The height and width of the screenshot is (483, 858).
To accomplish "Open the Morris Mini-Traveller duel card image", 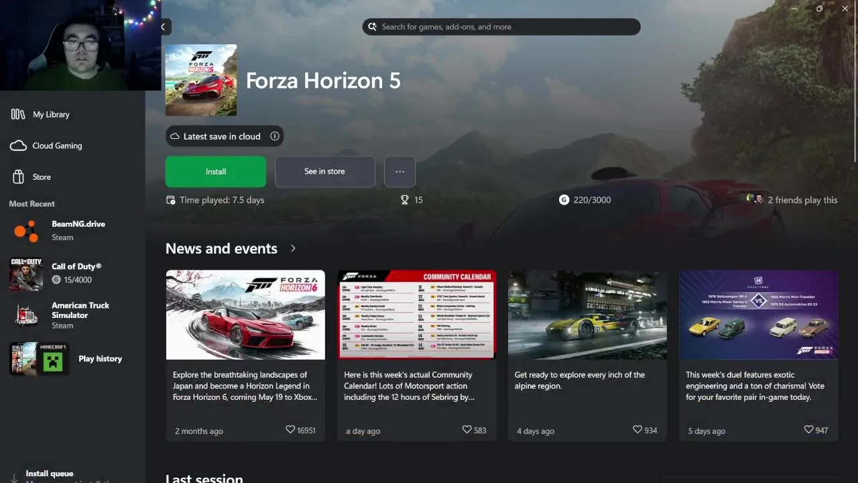I will [x=759, y=315].
